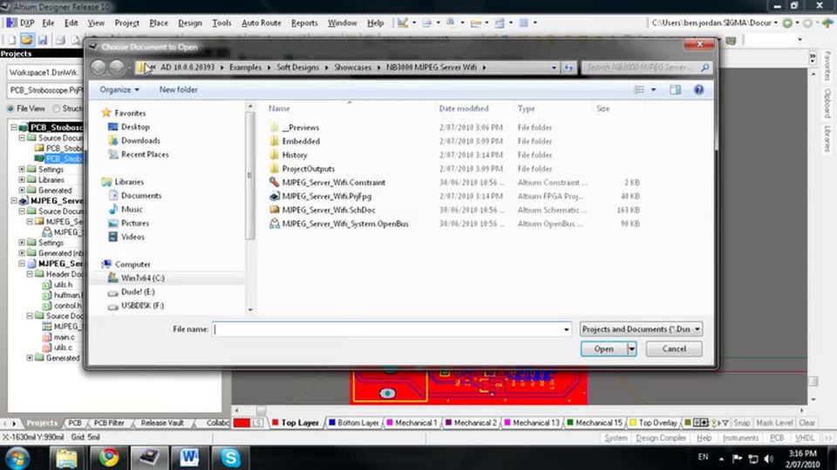Click New folder button
837x470 pixels.
click(x=178, y=90)
